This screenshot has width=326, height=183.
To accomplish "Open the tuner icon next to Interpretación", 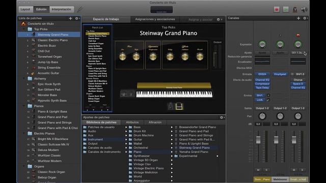I will pos(80,9).
